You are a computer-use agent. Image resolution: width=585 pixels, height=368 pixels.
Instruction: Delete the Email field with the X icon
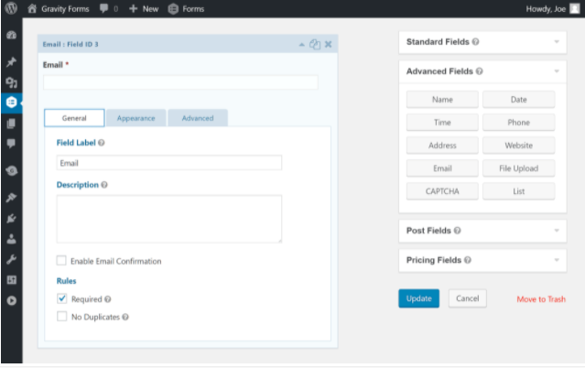(329, 44)
